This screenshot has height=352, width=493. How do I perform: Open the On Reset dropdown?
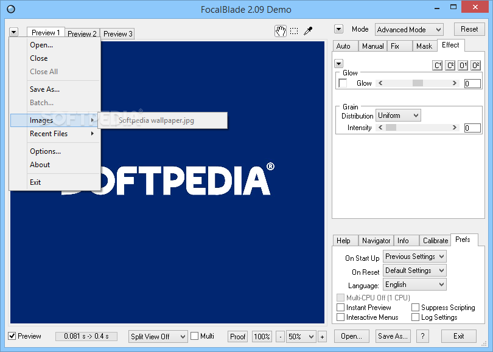click(414, 271)
